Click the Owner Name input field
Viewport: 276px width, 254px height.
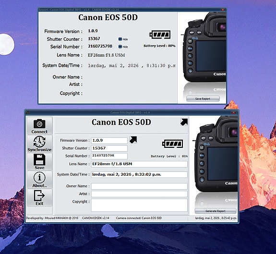pyautogui.click(x=139, y=186)
